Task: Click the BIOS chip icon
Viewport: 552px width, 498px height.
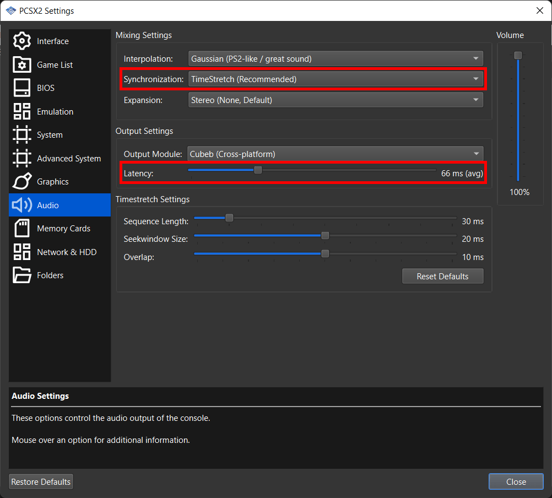Action: (22, 88)
